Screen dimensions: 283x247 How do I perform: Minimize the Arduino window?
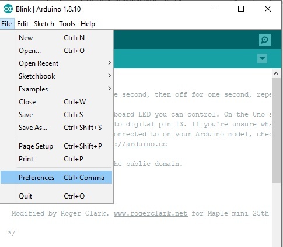click(x=215, y=9)
